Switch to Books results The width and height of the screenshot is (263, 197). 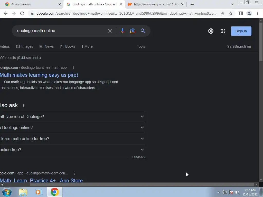coord(68,47)
